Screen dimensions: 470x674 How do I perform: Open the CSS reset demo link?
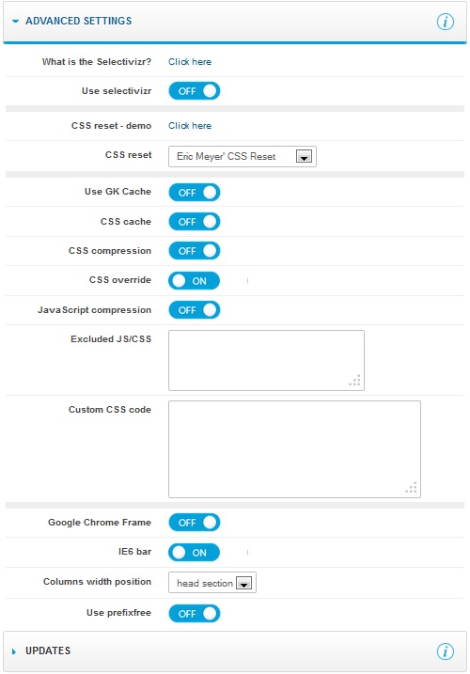pos(190,126)
